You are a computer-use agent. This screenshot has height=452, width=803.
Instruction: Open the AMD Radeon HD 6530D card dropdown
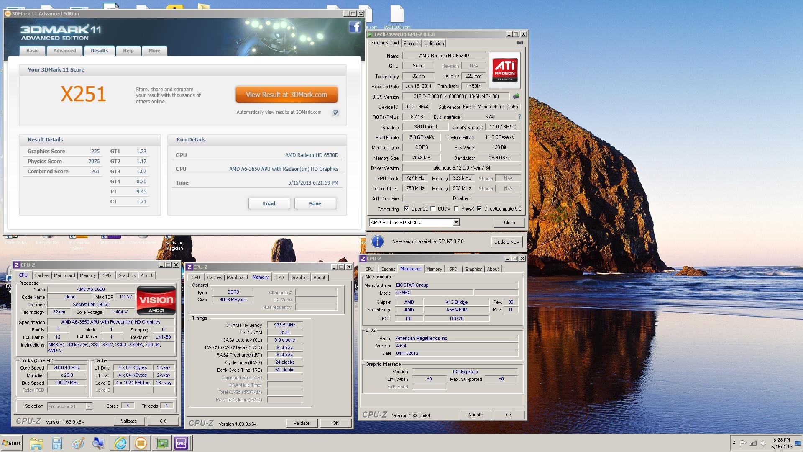[456, 223]
